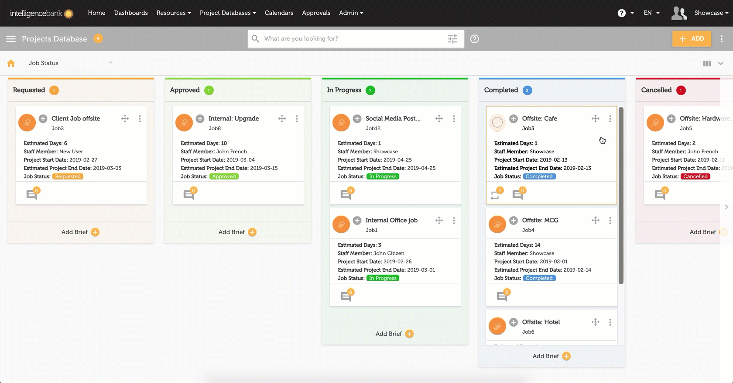Viewport: 733px width, 383px height.
Task: Open the Project Databases dropdown menu
Action: point(227,13)
